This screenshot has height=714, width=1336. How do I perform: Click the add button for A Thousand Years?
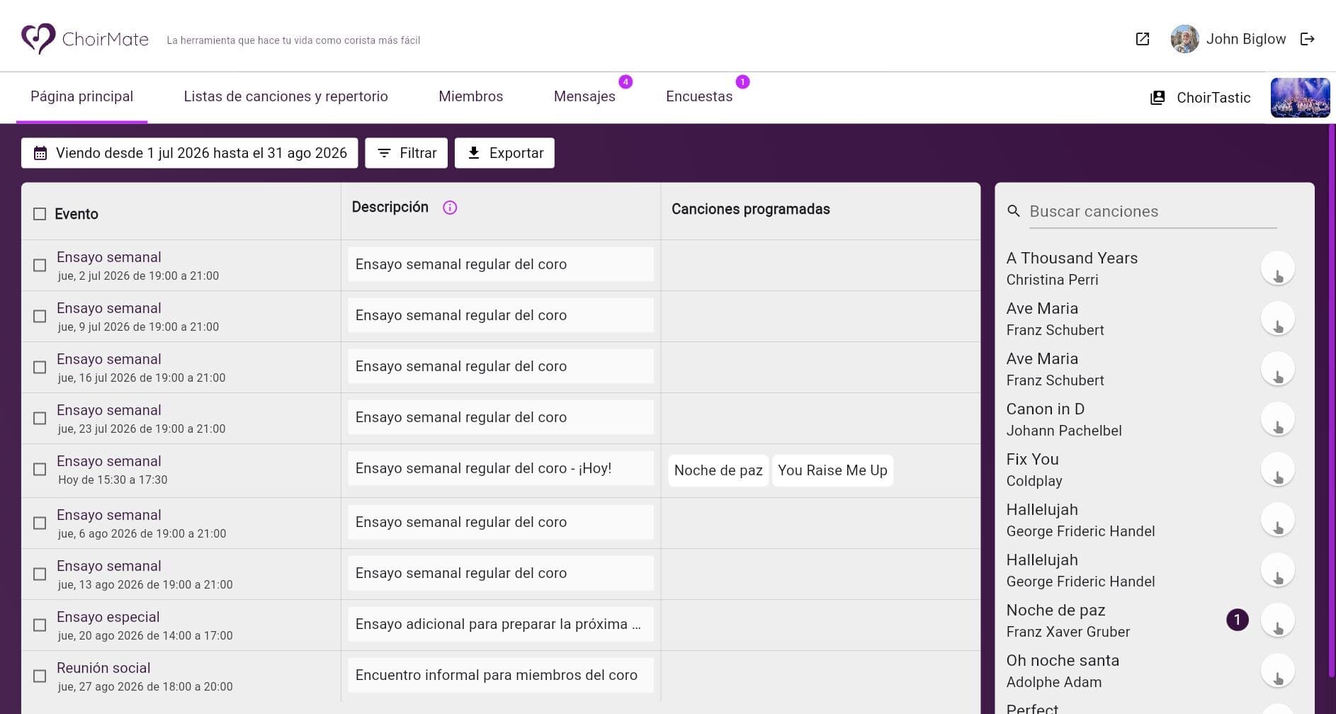1278,268
